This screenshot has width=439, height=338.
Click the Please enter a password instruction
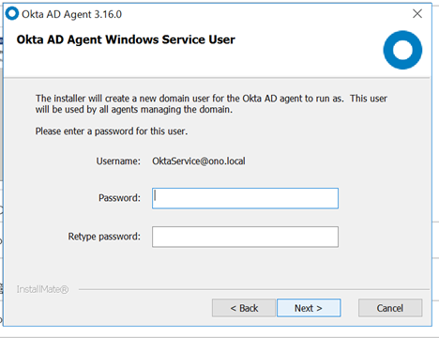112,131
